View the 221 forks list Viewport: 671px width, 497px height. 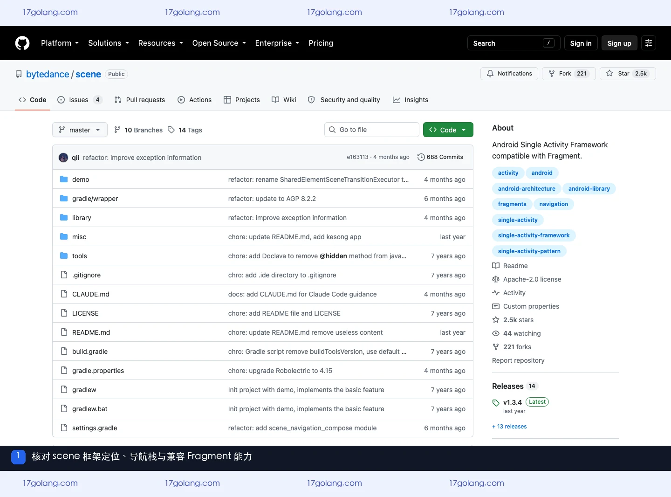pyautogui.click(x=512, y=347)
